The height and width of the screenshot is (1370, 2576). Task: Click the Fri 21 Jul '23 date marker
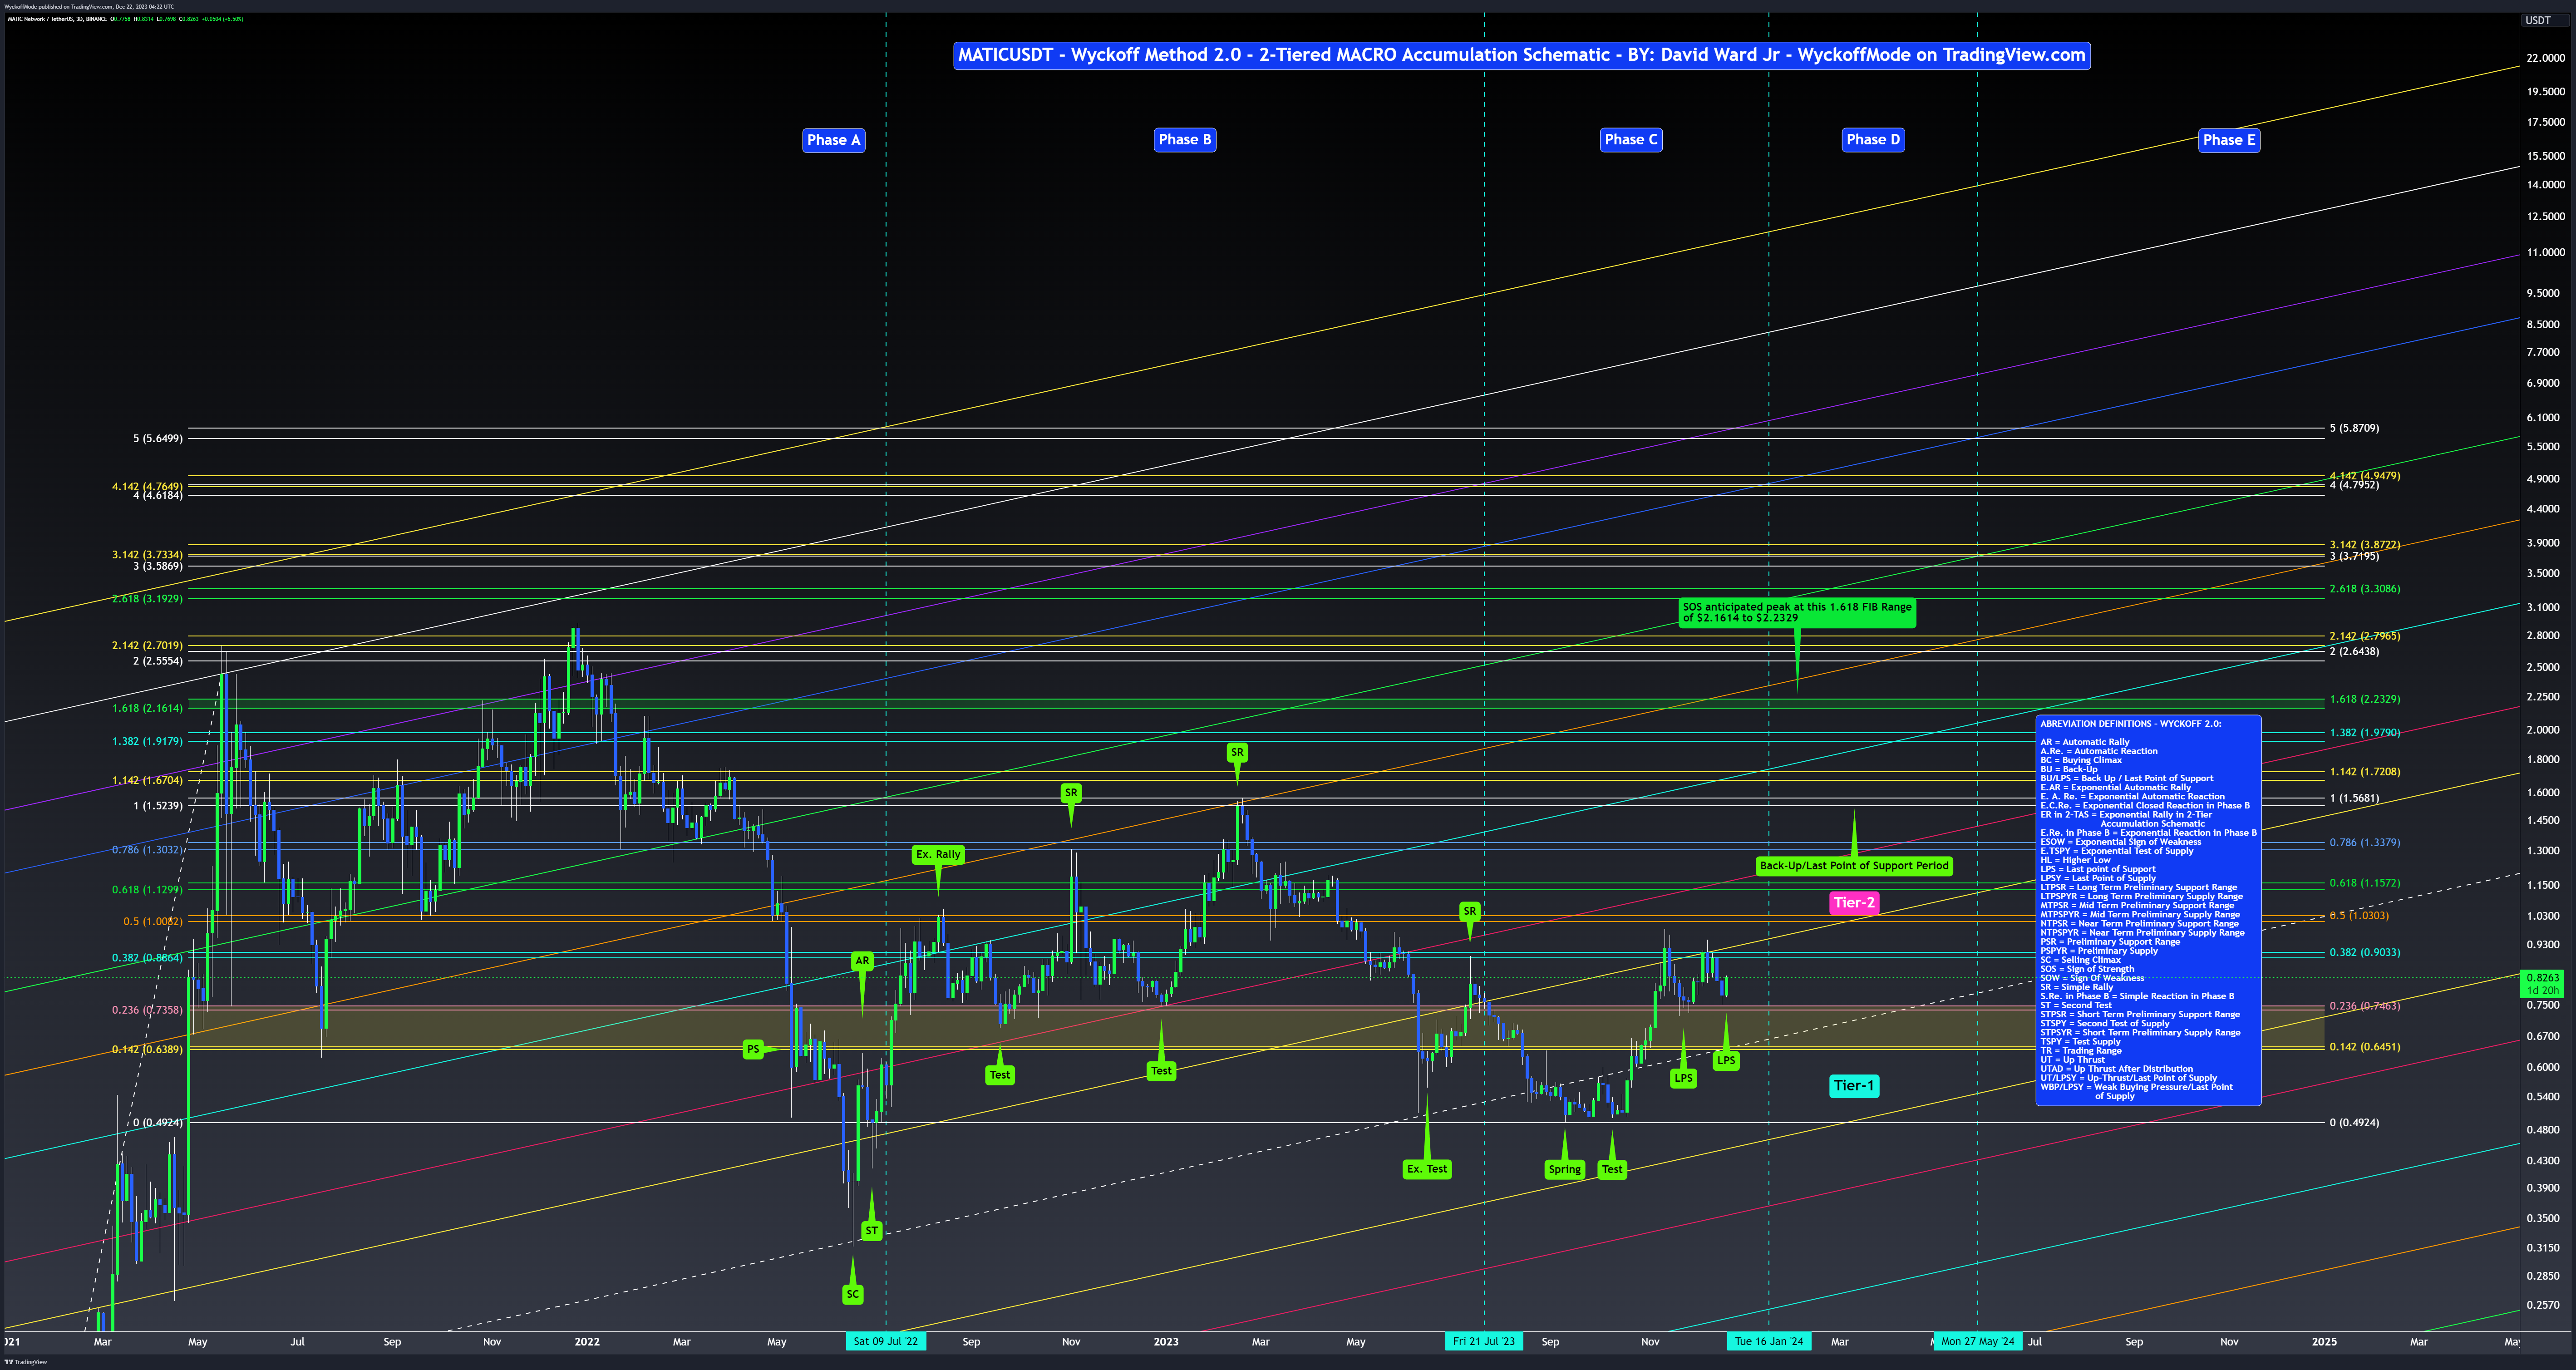pyautogui.click(x=1484, y=1341)
